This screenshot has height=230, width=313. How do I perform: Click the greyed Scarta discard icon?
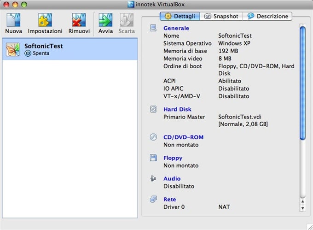point(127,20)
